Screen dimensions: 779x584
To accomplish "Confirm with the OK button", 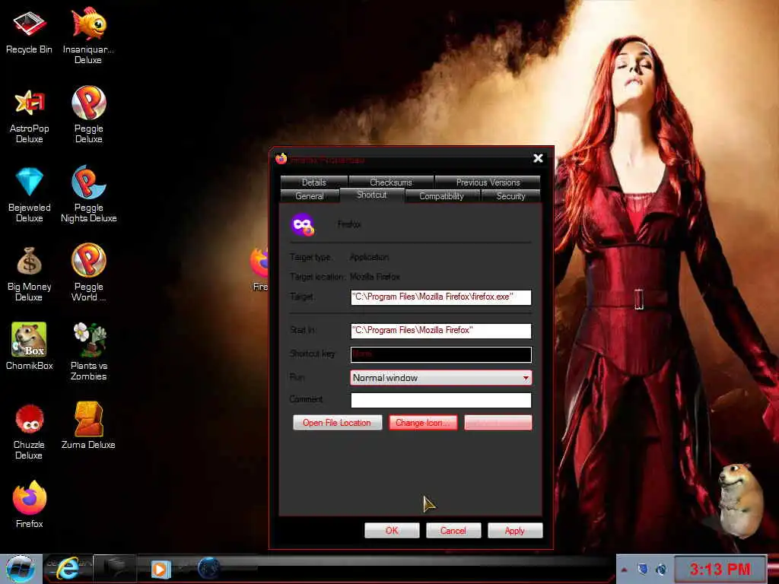I will pos(392,530).
